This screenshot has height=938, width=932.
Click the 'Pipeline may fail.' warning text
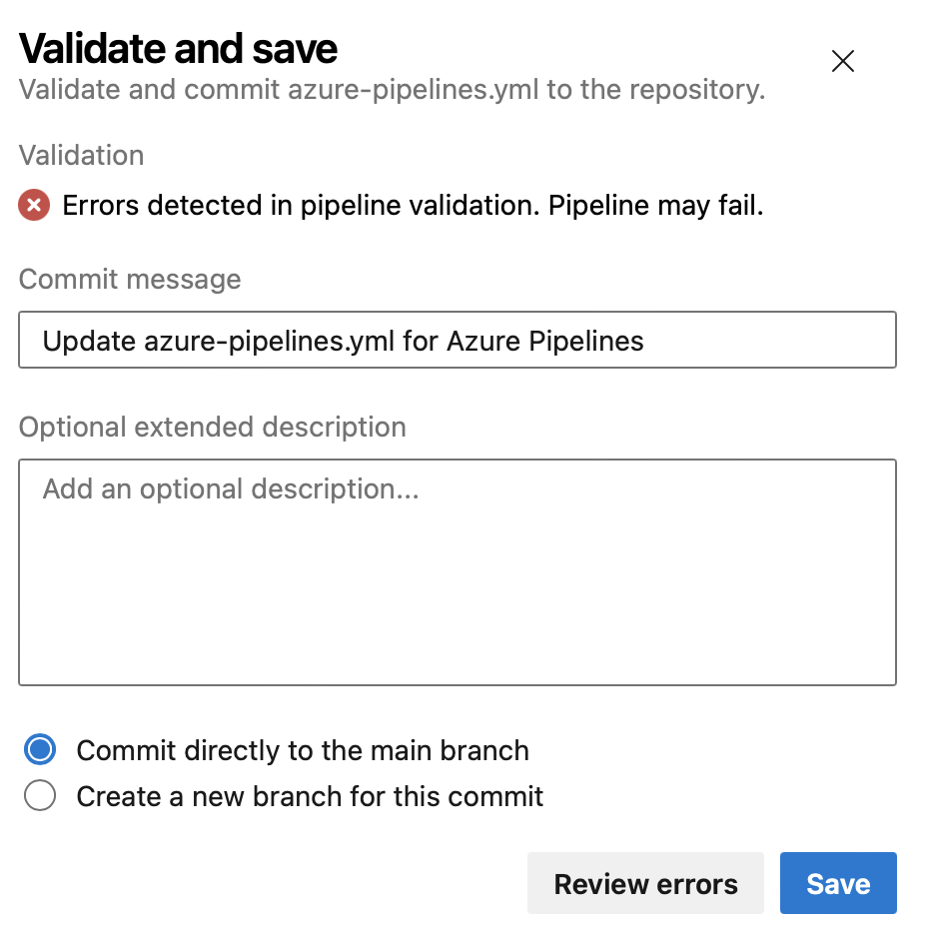[x=656, y=205]
